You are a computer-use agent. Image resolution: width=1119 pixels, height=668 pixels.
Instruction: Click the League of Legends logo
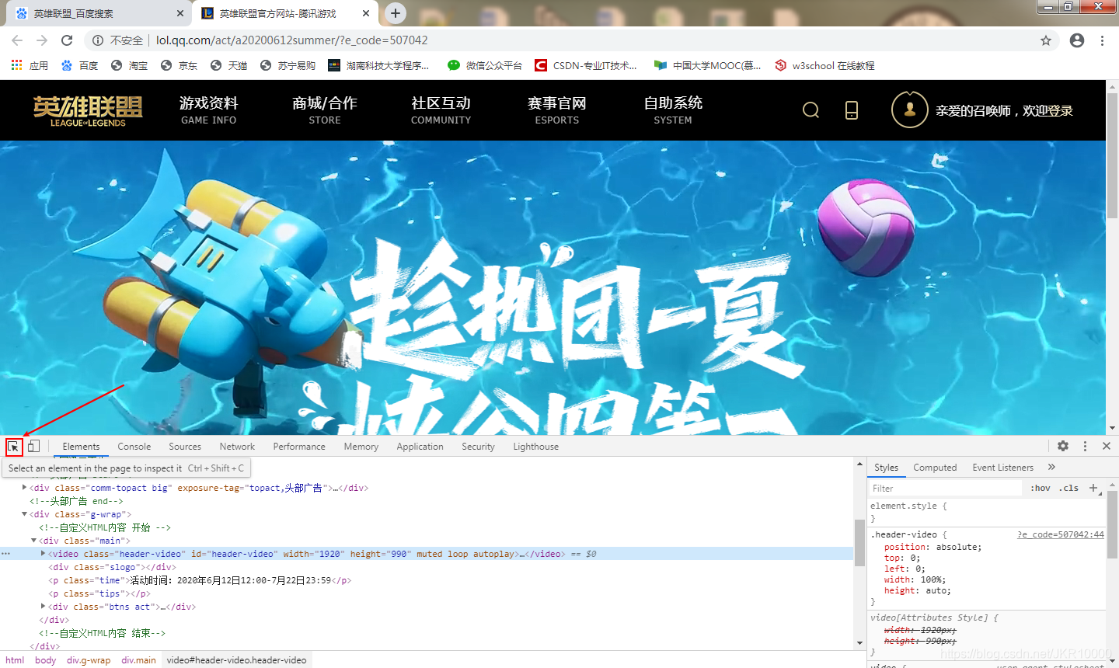click(x=88, y=111)
